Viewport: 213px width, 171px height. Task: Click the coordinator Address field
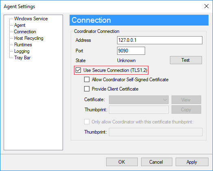160,40
